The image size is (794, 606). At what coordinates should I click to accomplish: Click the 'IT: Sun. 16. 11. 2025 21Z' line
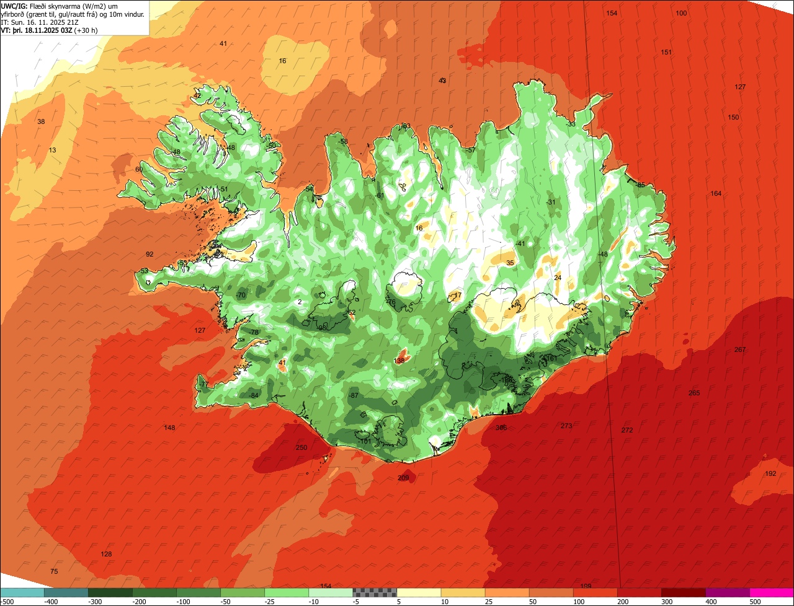point(40,22)
